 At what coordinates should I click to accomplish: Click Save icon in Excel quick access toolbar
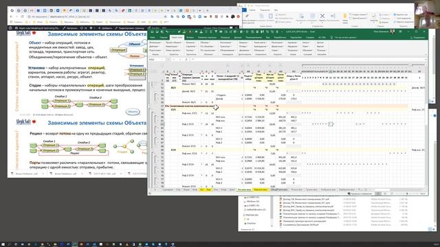152,32
